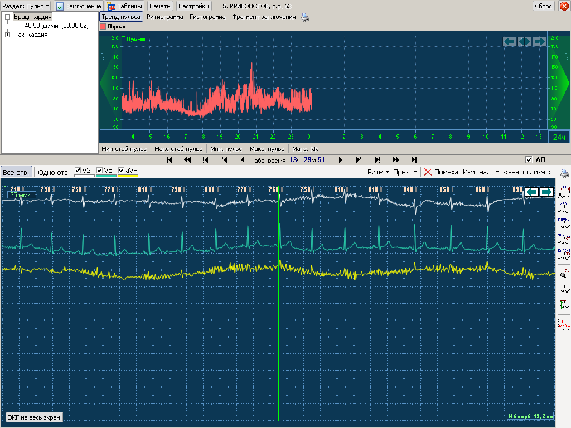Shift pulse trend right with arrow button
Screen dimensions: 571x428
539,41
